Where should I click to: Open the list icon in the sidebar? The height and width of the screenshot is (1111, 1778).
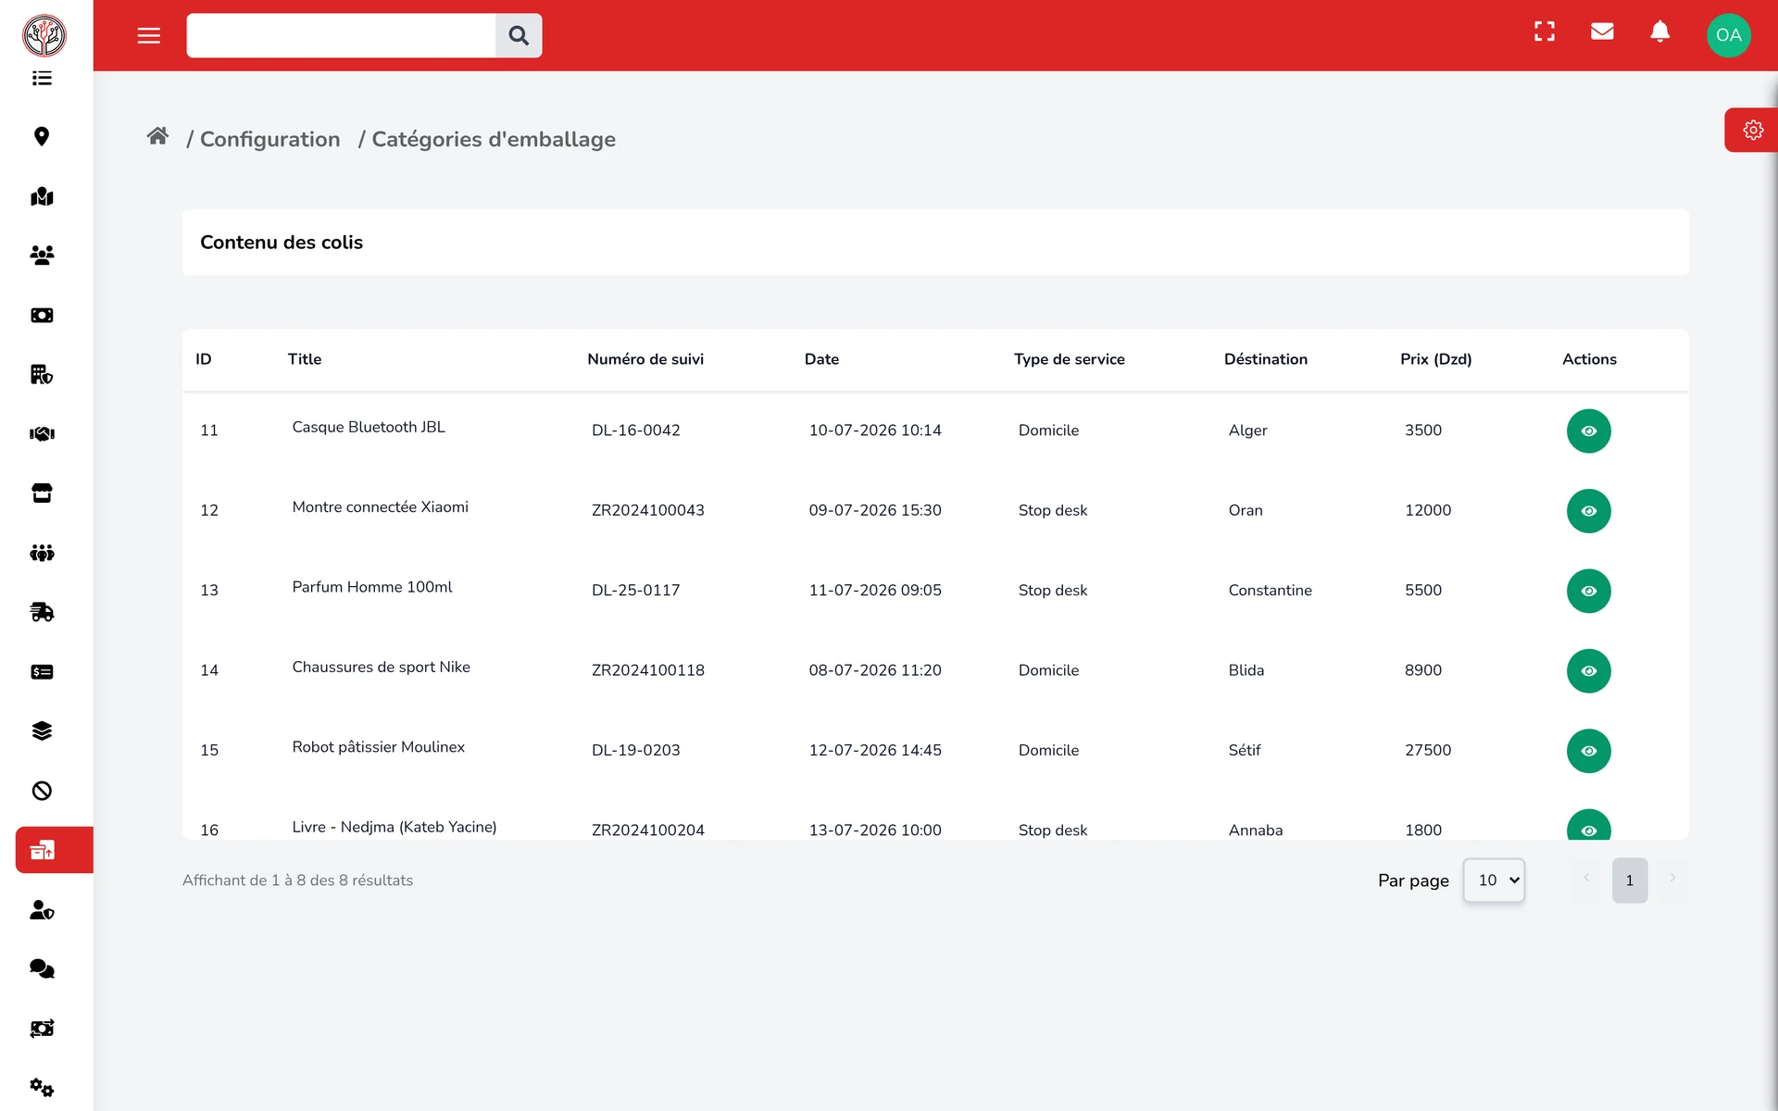(42, 78)
